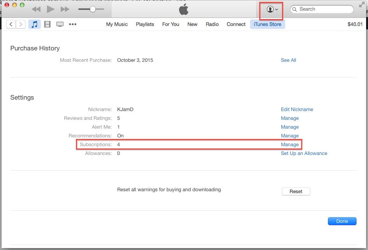
Task: Manage Alert Me settings
Action: (x=290, y=127)
